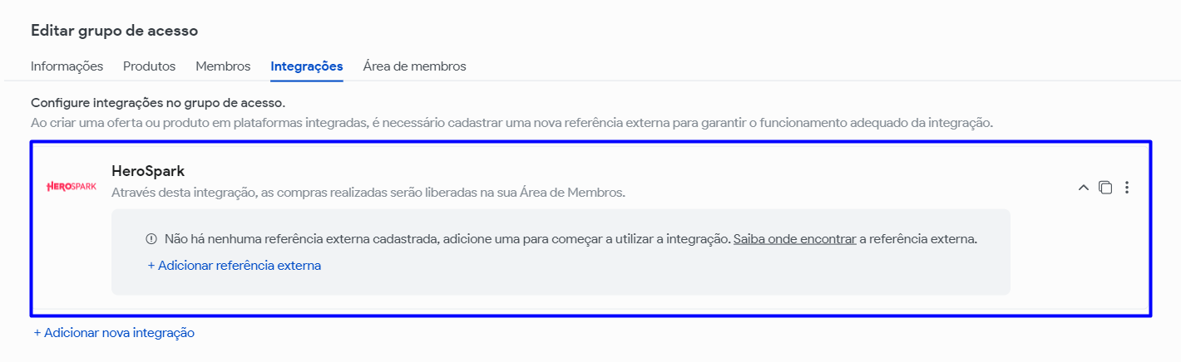Click the HeroSpark integration title
The width and height of the screenshot is (1181, 362).
point(148,171)
